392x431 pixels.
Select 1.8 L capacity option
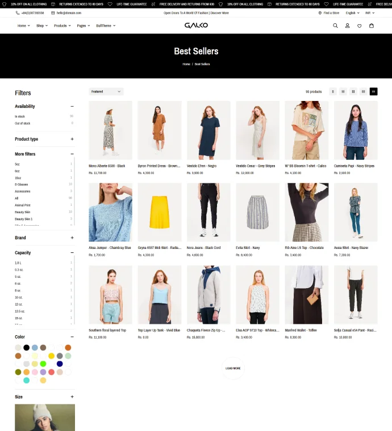tap(44, 263)
